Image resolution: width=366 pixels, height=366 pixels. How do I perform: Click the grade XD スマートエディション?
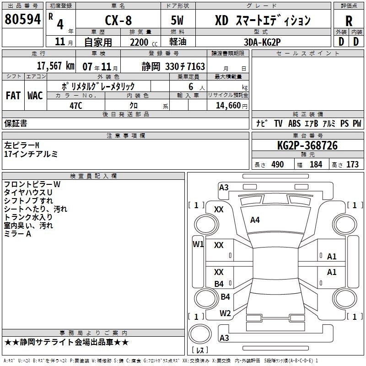263,20
